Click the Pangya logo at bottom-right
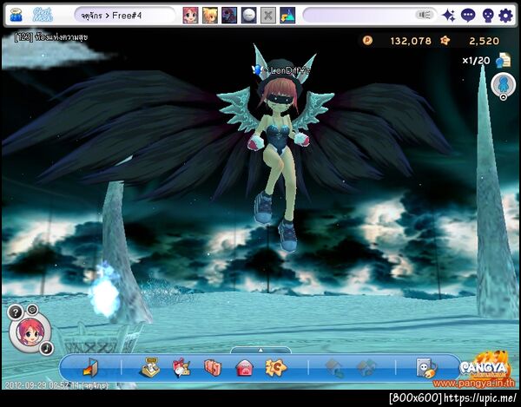 point(485,367)
